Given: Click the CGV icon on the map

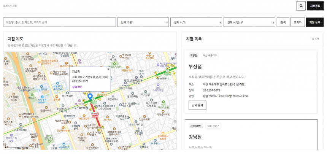Looking at the screenshot, I should pyautogui.click(x=79, y=60).
